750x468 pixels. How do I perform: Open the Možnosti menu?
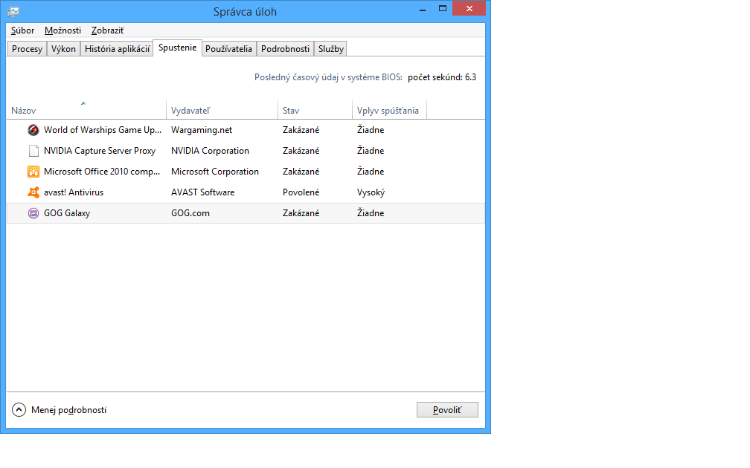pos(62,30)
